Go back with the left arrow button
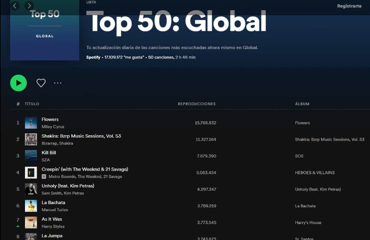 (15, 6)
